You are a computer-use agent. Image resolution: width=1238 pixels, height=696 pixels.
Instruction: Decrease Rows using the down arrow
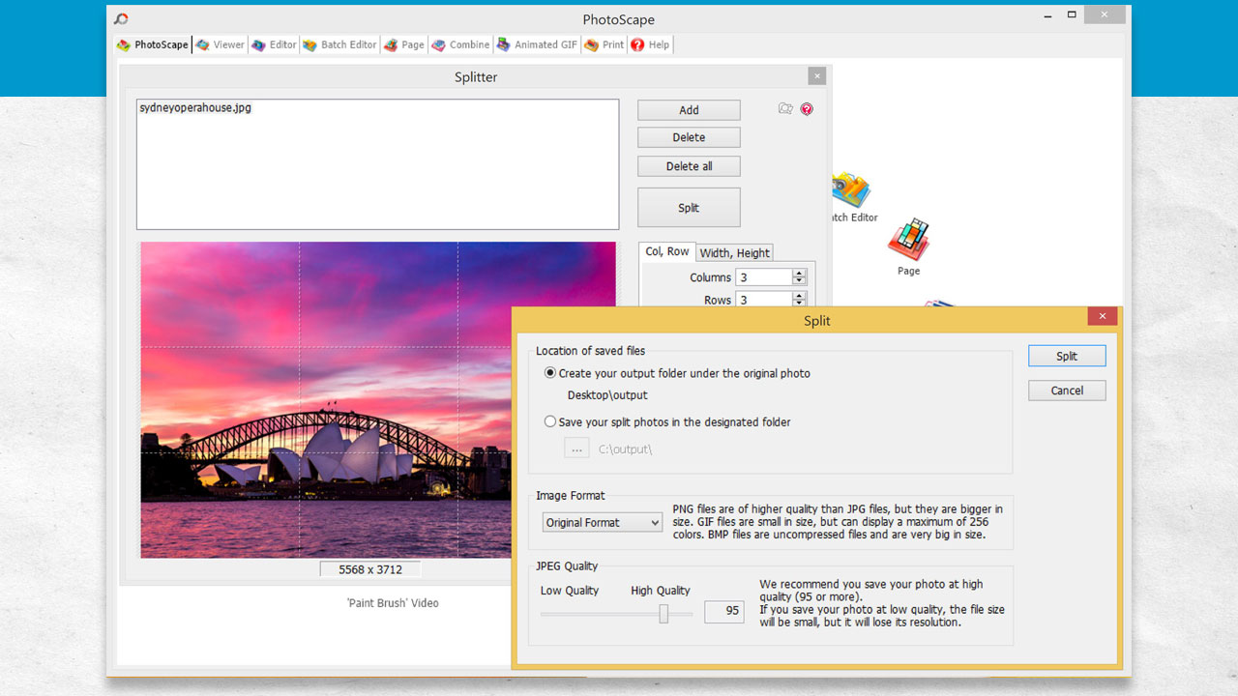click(x=799, y=304)
